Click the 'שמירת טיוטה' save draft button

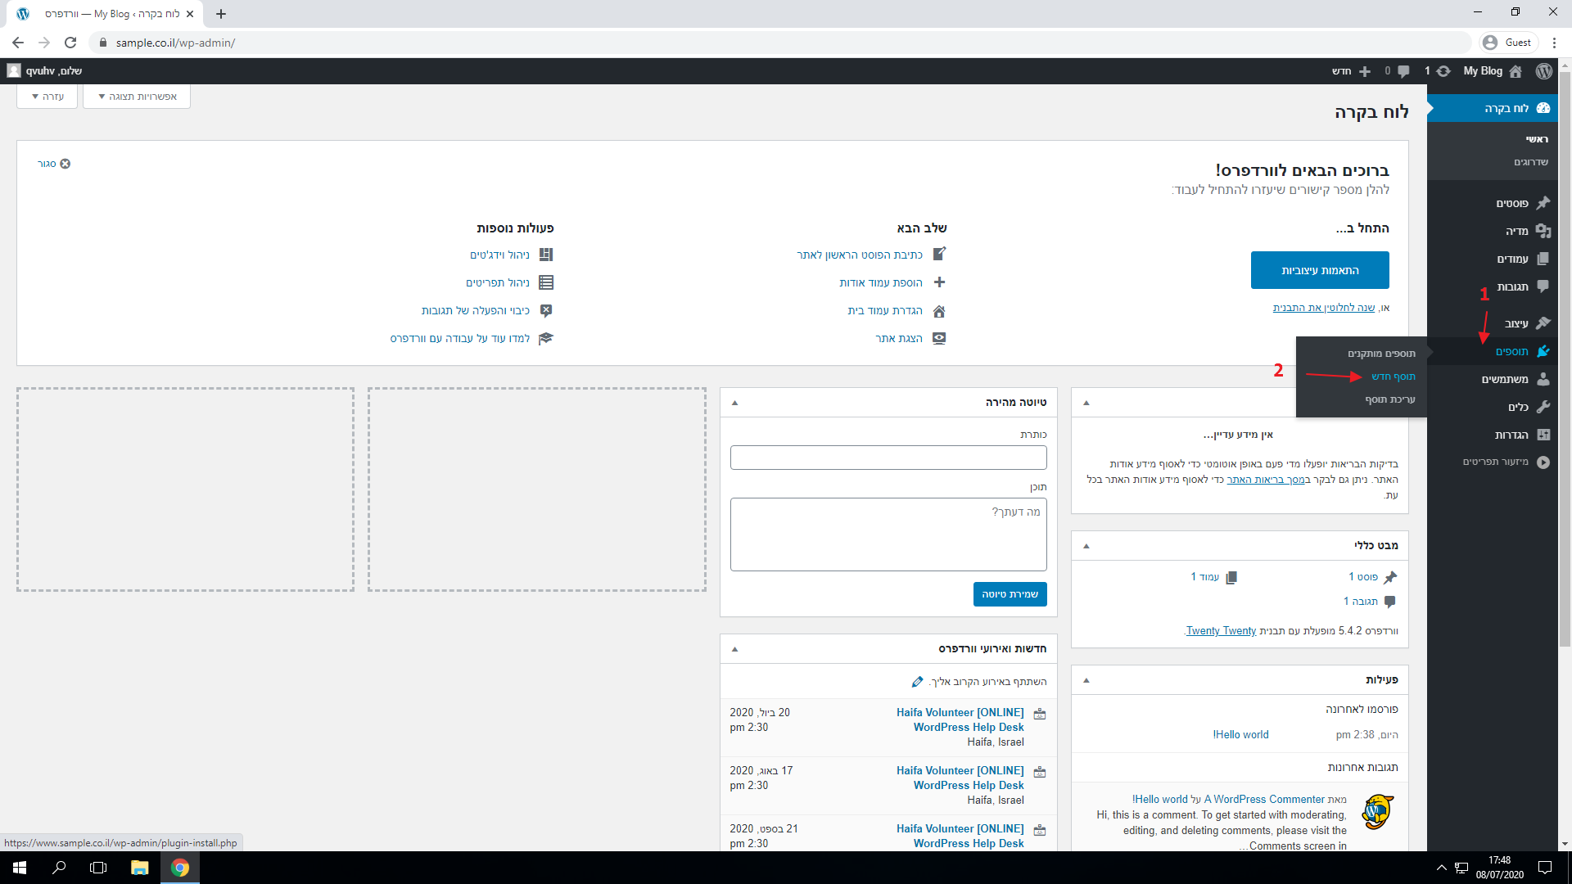[1010, 594]
